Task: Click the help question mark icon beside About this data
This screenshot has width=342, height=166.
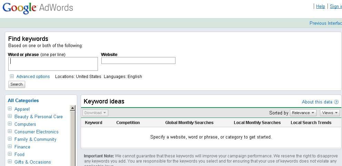Action: coord(336,102)
